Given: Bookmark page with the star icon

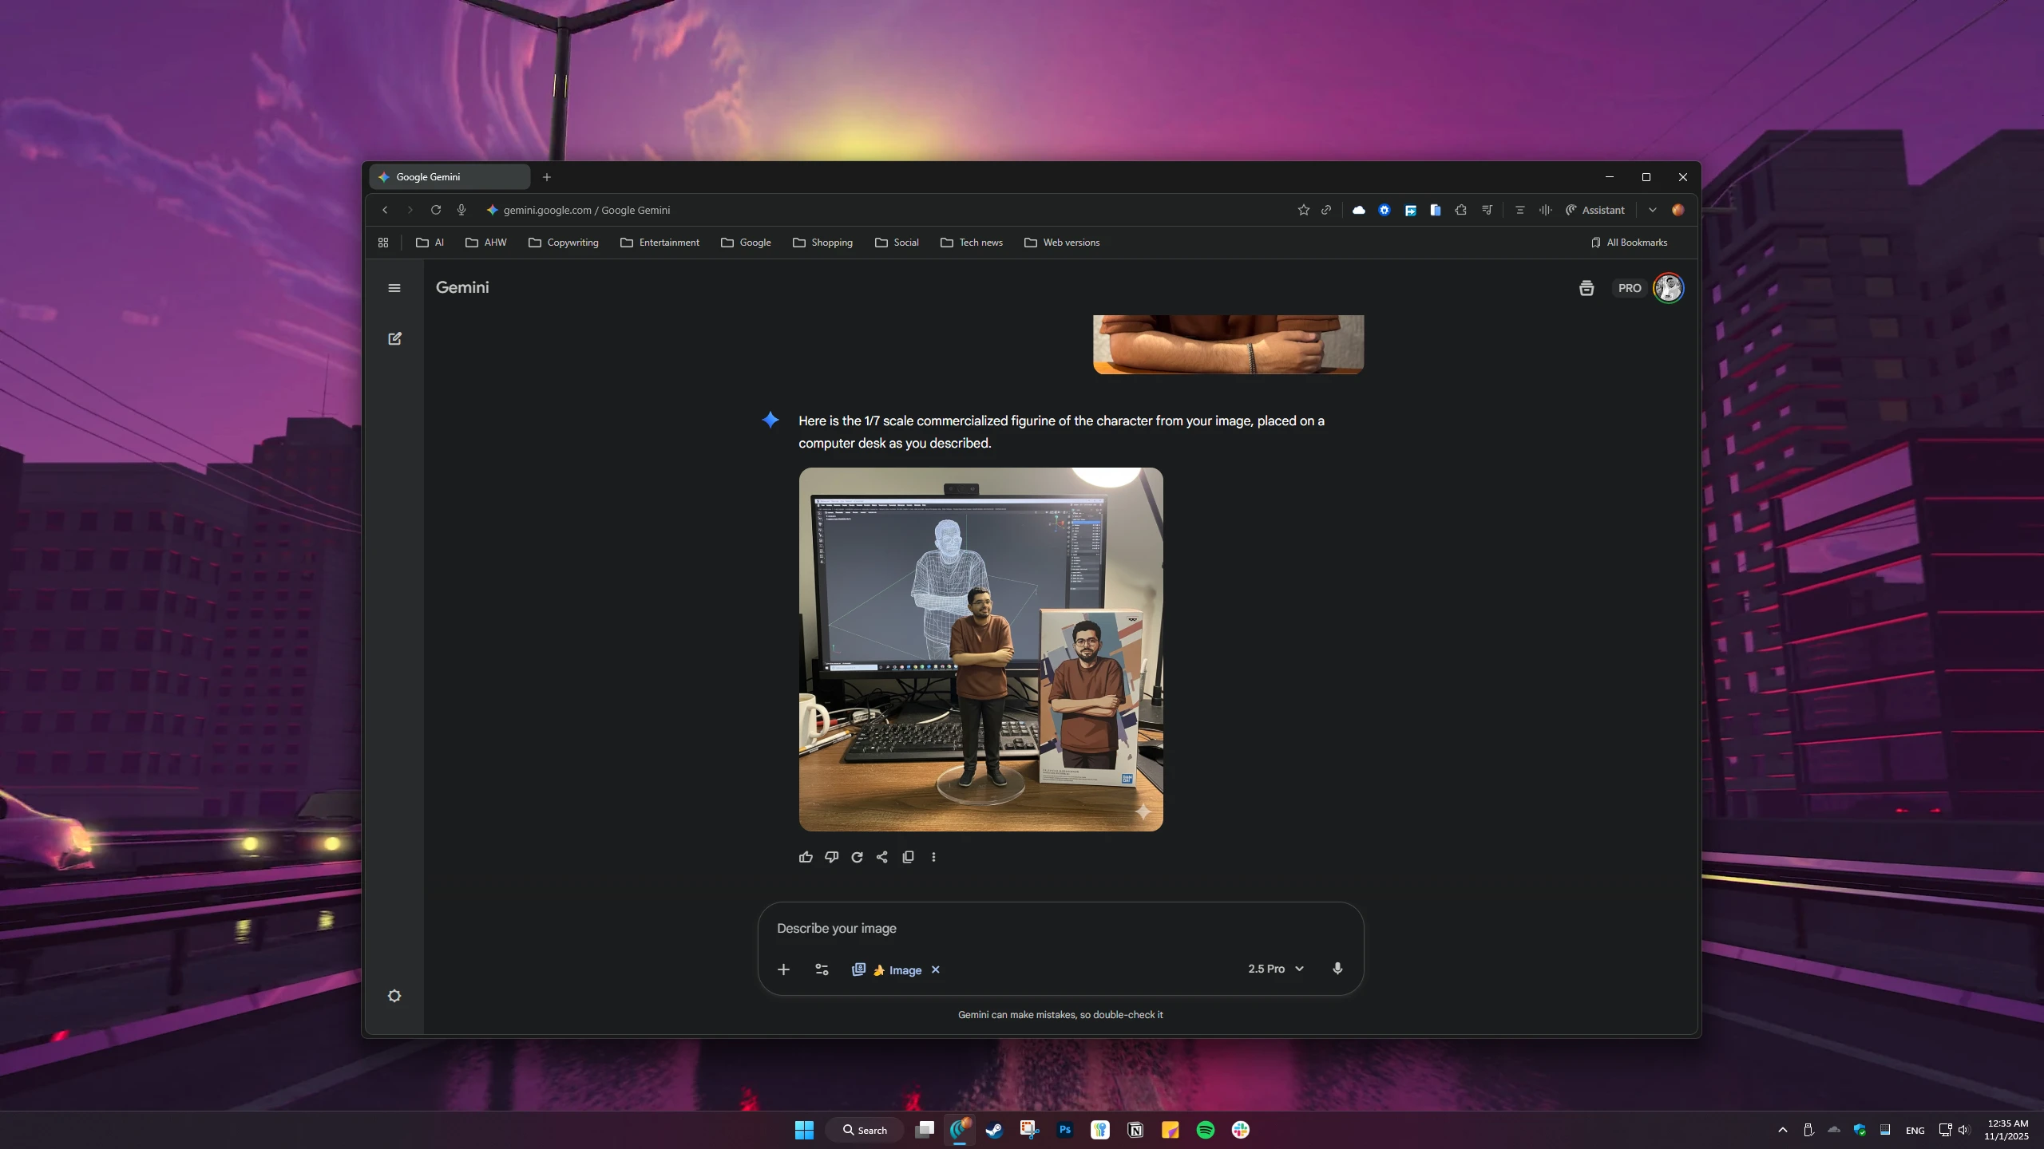Looking at the screenshot, I should click(1304, 210).
